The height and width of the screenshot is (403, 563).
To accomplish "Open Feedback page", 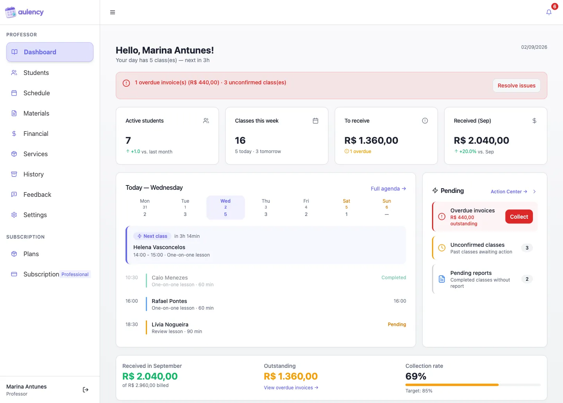I will click(50, 194).
